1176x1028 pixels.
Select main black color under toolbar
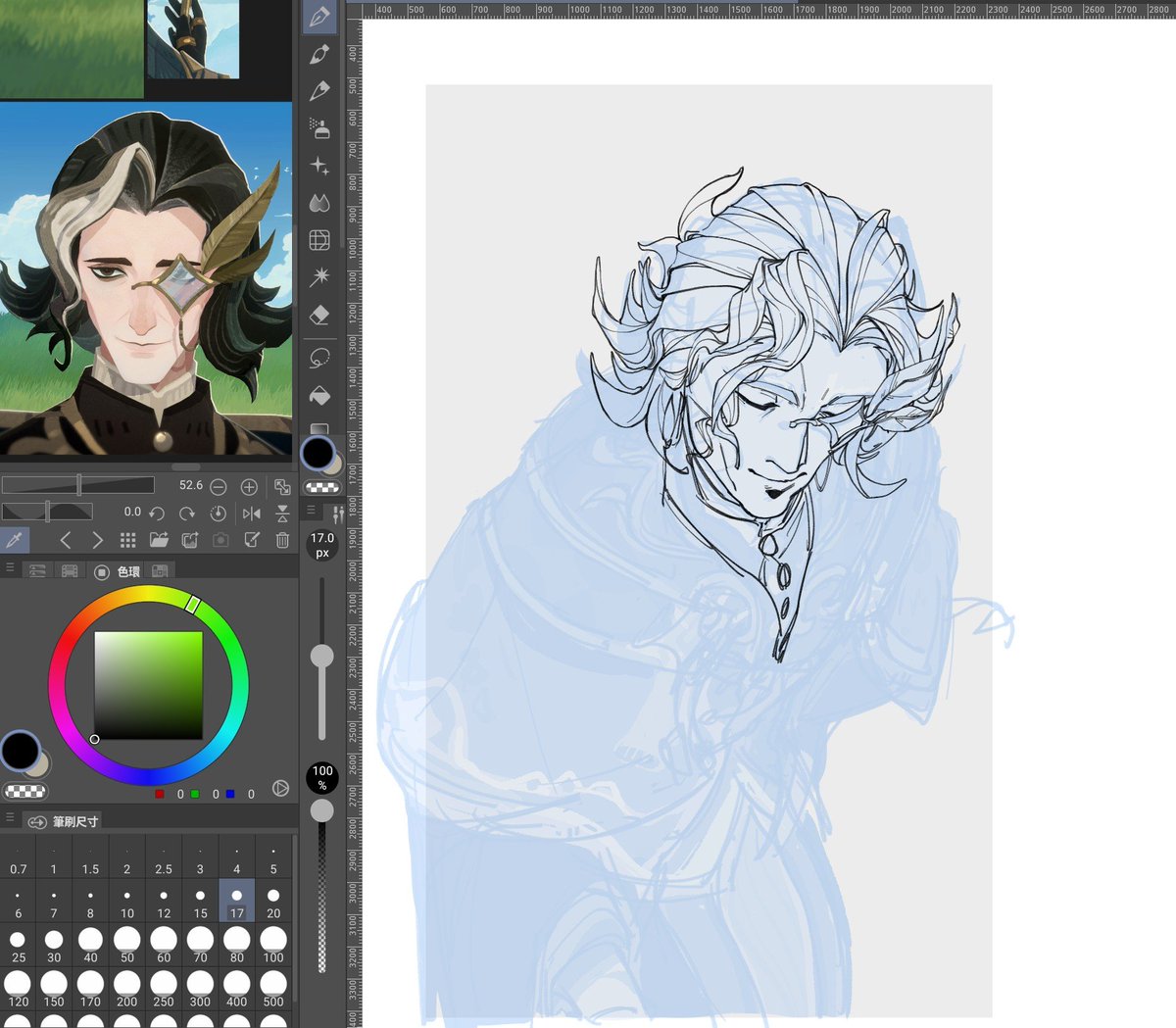pos(318,454)
